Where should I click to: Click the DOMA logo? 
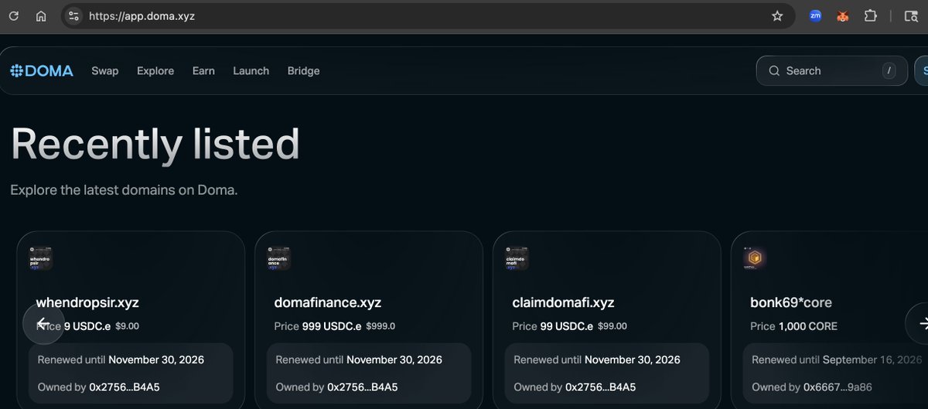coord(42,70)
